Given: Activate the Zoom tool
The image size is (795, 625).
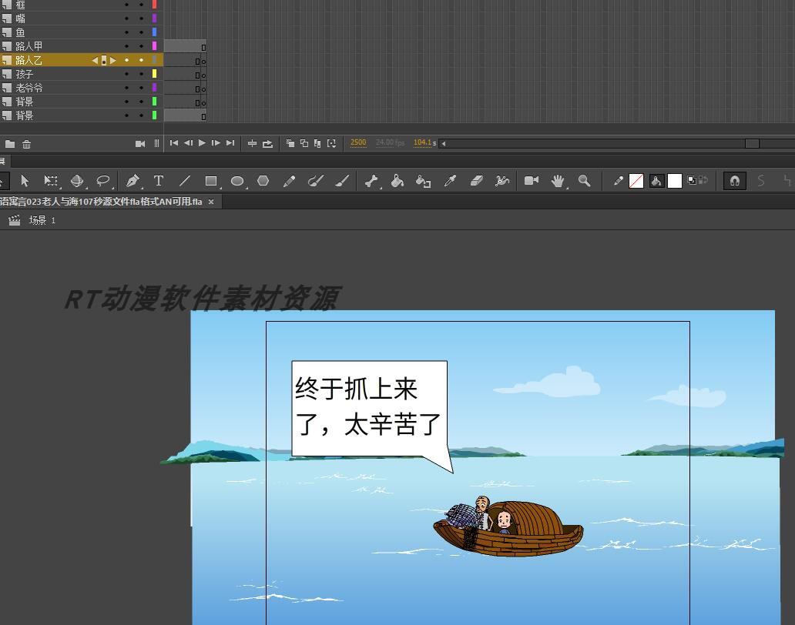Looking at the screenshot, I should tap(585, 181).
